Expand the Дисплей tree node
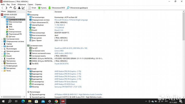 tap(2, 46)
